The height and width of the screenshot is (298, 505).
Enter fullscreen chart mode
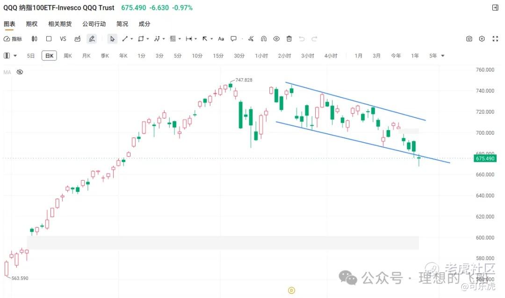click(495, 39)
